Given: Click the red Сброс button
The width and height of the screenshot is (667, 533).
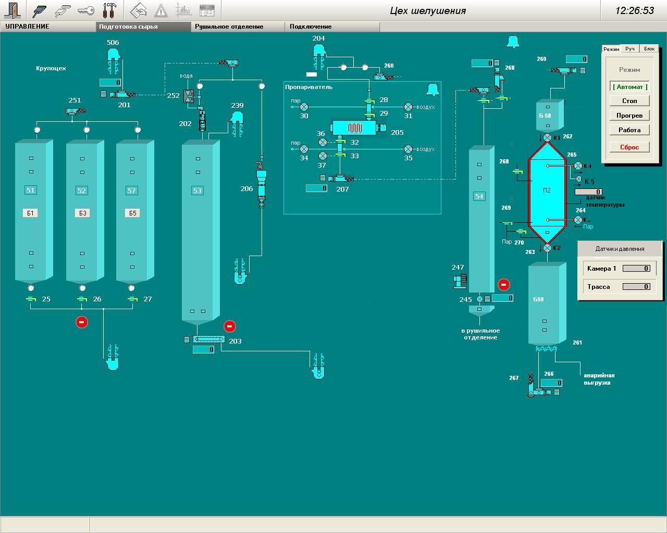Looking at the screenshot, I should 629,147.
